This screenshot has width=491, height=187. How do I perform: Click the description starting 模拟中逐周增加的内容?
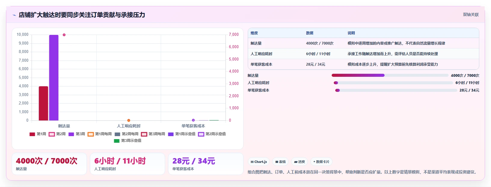[396, 43]
